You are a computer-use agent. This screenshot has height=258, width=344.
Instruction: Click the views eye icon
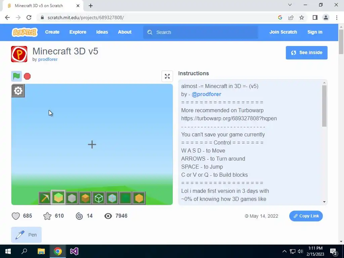108,216
